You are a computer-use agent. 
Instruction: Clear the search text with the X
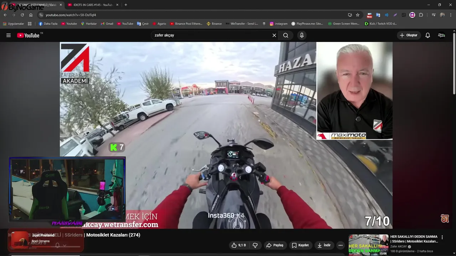274,35
